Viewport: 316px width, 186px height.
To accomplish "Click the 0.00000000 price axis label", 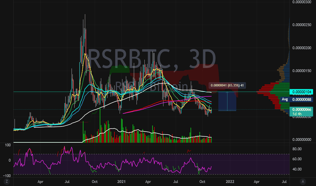I will (x=302, y=140).
